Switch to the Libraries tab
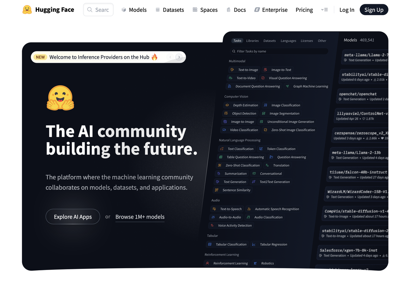The width and height of the screenshot is (417, 288). (252, 41)
